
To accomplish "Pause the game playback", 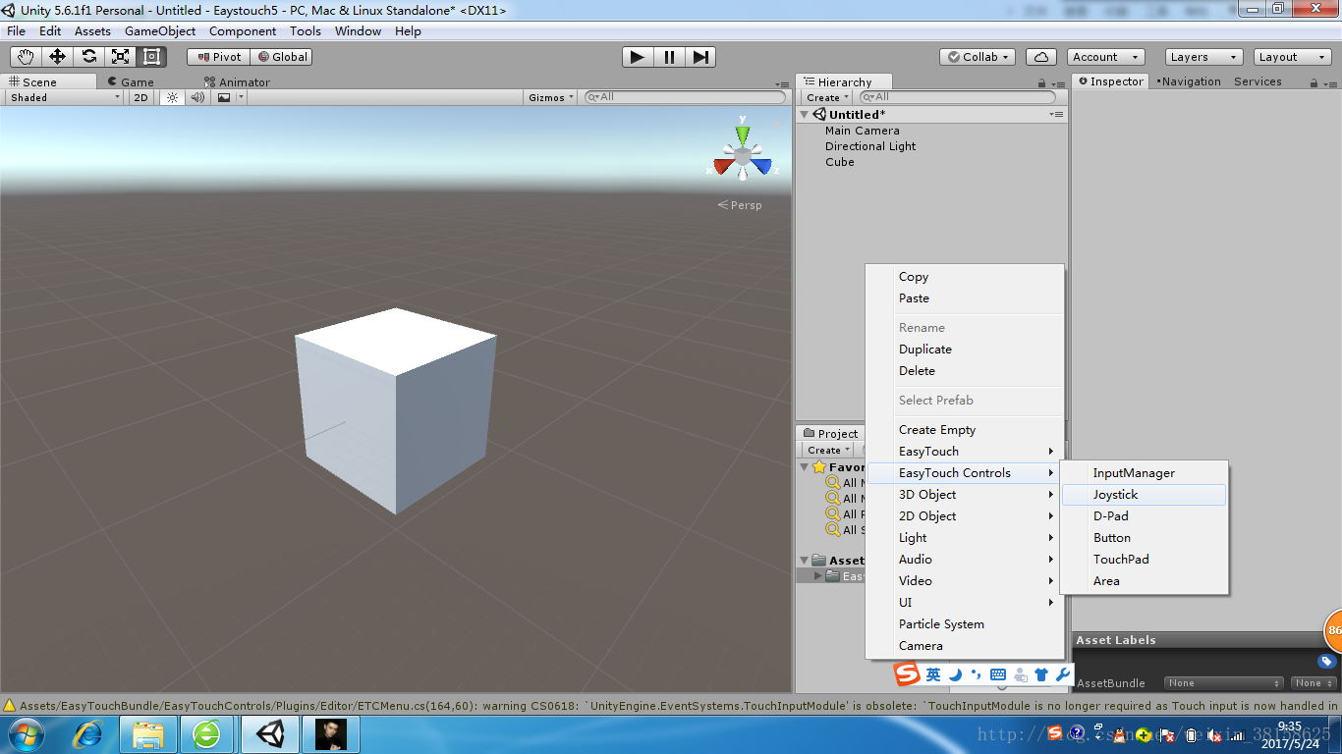I will click(x=669, y=57).
